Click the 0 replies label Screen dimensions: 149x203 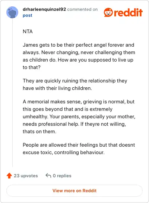click(62, 176)
